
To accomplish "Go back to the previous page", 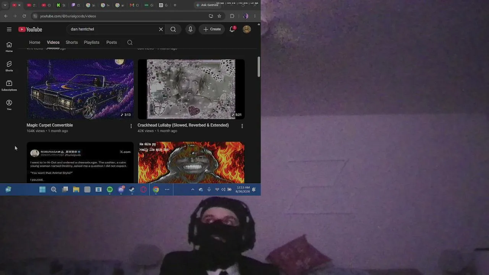I will 6,16.
